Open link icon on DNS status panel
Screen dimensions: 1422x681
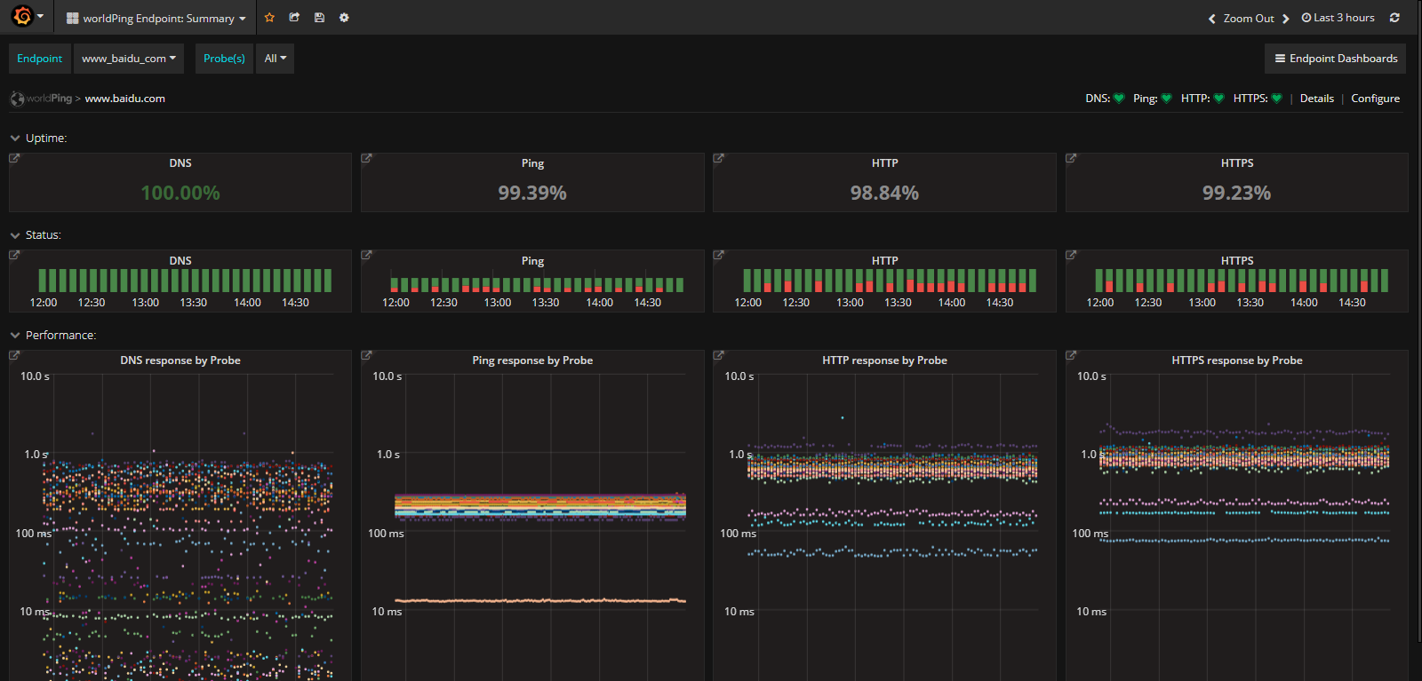pos(14,255)
